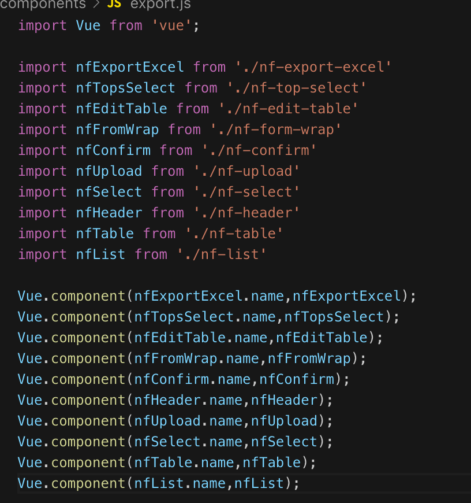Click component in Vue.component(nfExportExcel.name line
Image resolution: width=471 pixels, height=503 pixels.
click(88, 296)
